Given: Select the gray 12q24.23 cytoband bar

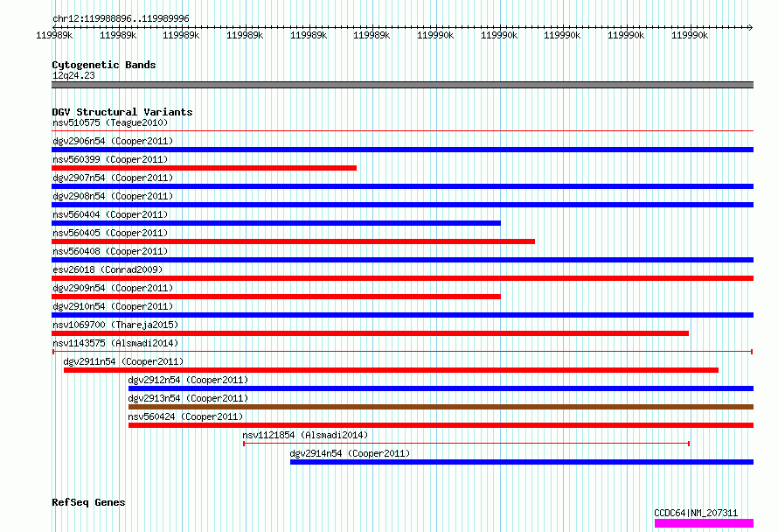Looking at the screenshot, I should pyautogui.click(x=402, y=85).
